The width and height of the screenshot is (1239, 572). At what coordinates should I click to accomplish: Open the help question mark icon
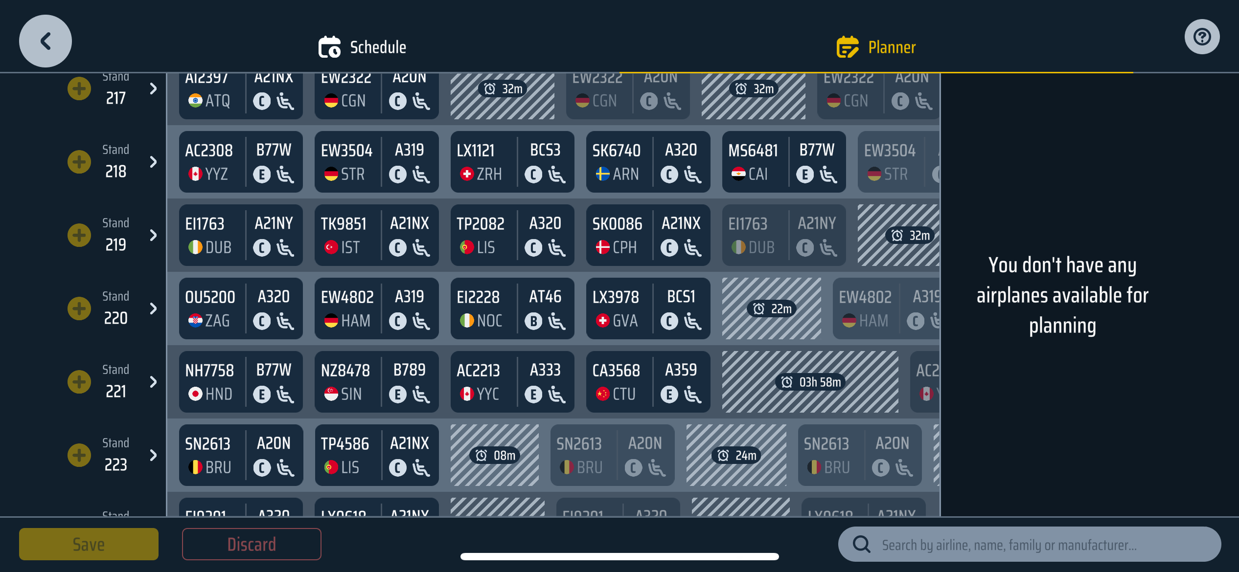coord(1202,37)
